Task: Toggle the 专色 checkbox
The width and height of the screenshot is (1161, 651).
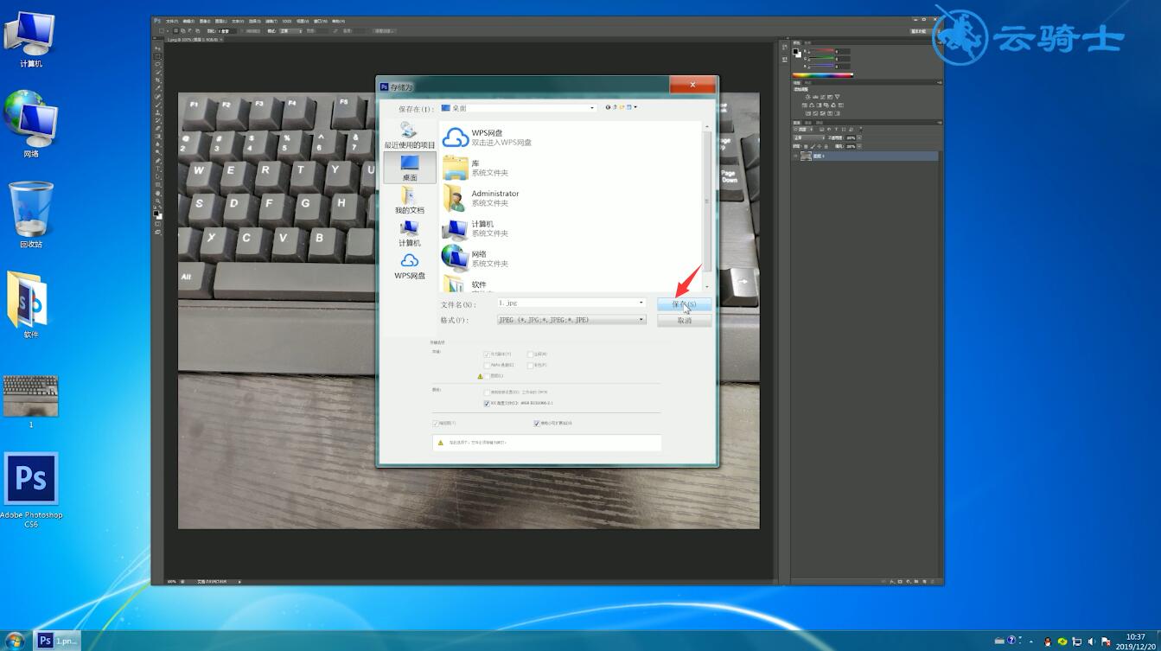Action: pyautogui.click(x=530, y=365)
